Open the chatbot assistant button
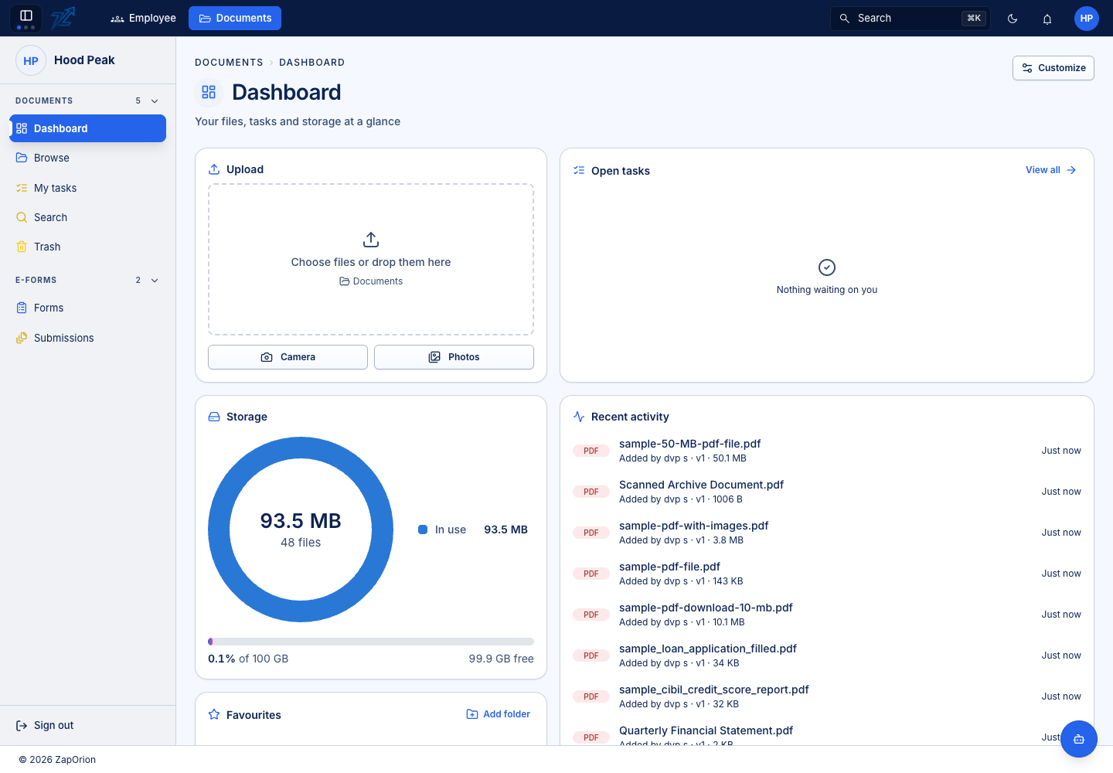The height and width of the screenshot is (773, 1113). click(x=1079, y=739)
